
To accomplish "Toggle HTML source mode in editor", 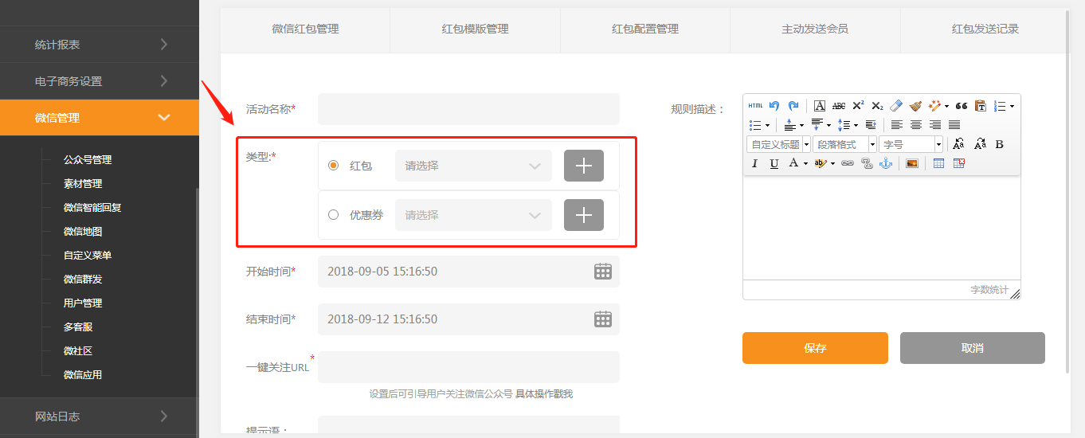I will click(755, 106).
